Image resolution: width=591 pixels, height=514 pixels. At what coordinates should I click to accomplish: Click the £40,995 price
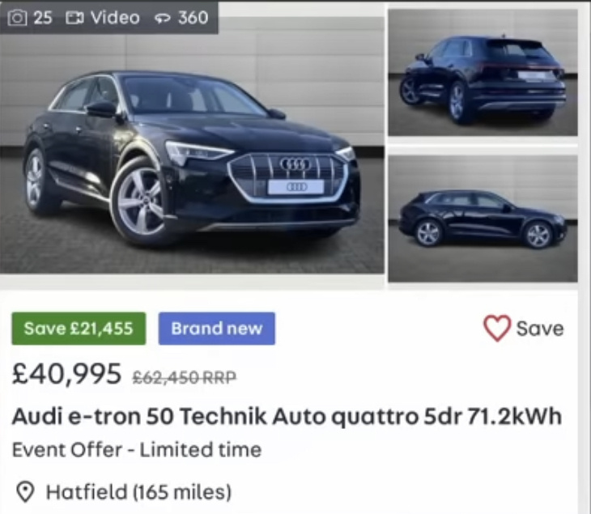(66, 374)
